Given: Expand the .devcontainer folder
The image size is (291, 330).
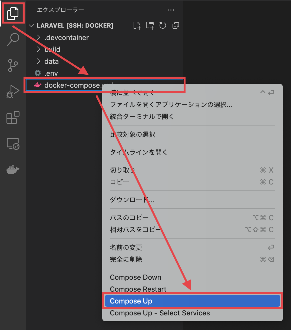Looking at the screenshot, I should coord(67,38).
